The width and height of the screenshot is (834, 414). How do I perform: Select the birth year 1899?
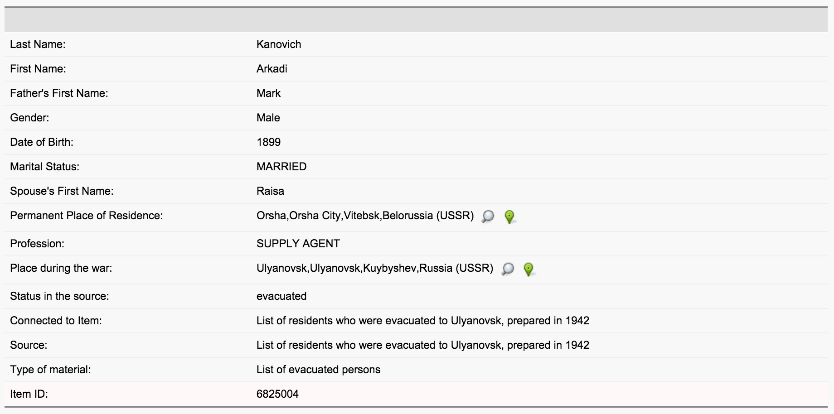pyautogui.click(x=268, y=142)
